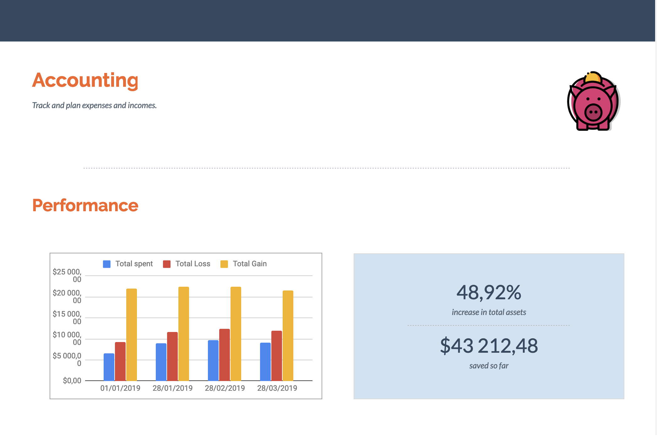This screenshot has height=442, width=657.
Task: Select the Total Loss legend label
Action: pyautogui.click(x=193, y=264)
